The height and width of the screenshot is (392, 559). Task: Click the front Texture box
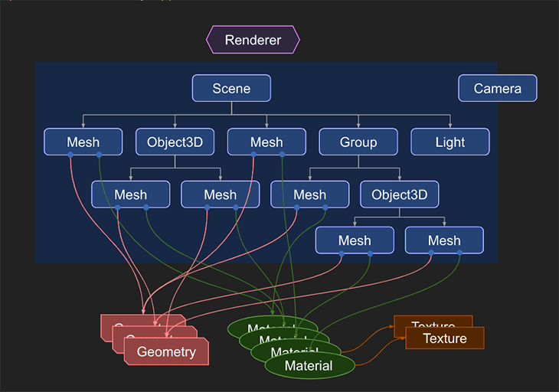(445, 338)
